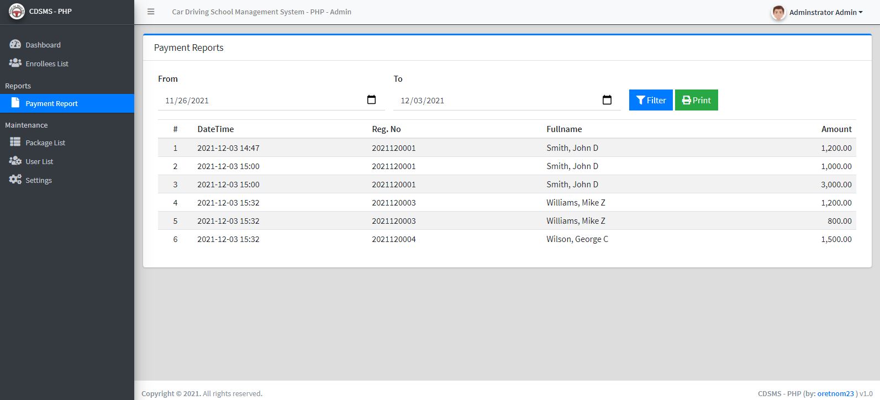Image resolution: width=880 pixels, height=400 pixels.
Task: Click the User List users-cog icon
Action: 15,161
